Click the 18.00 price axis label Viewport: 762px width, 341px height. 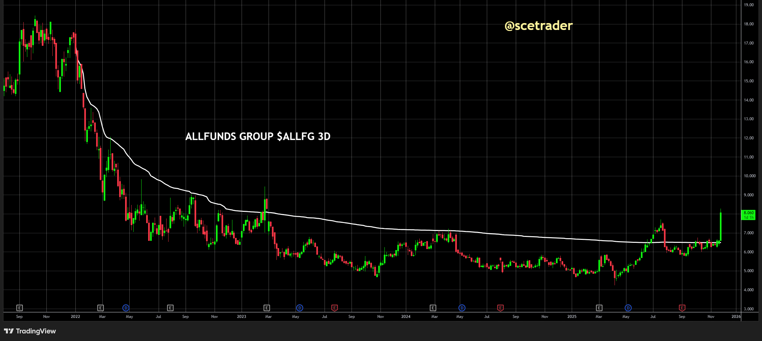[749, 24]
